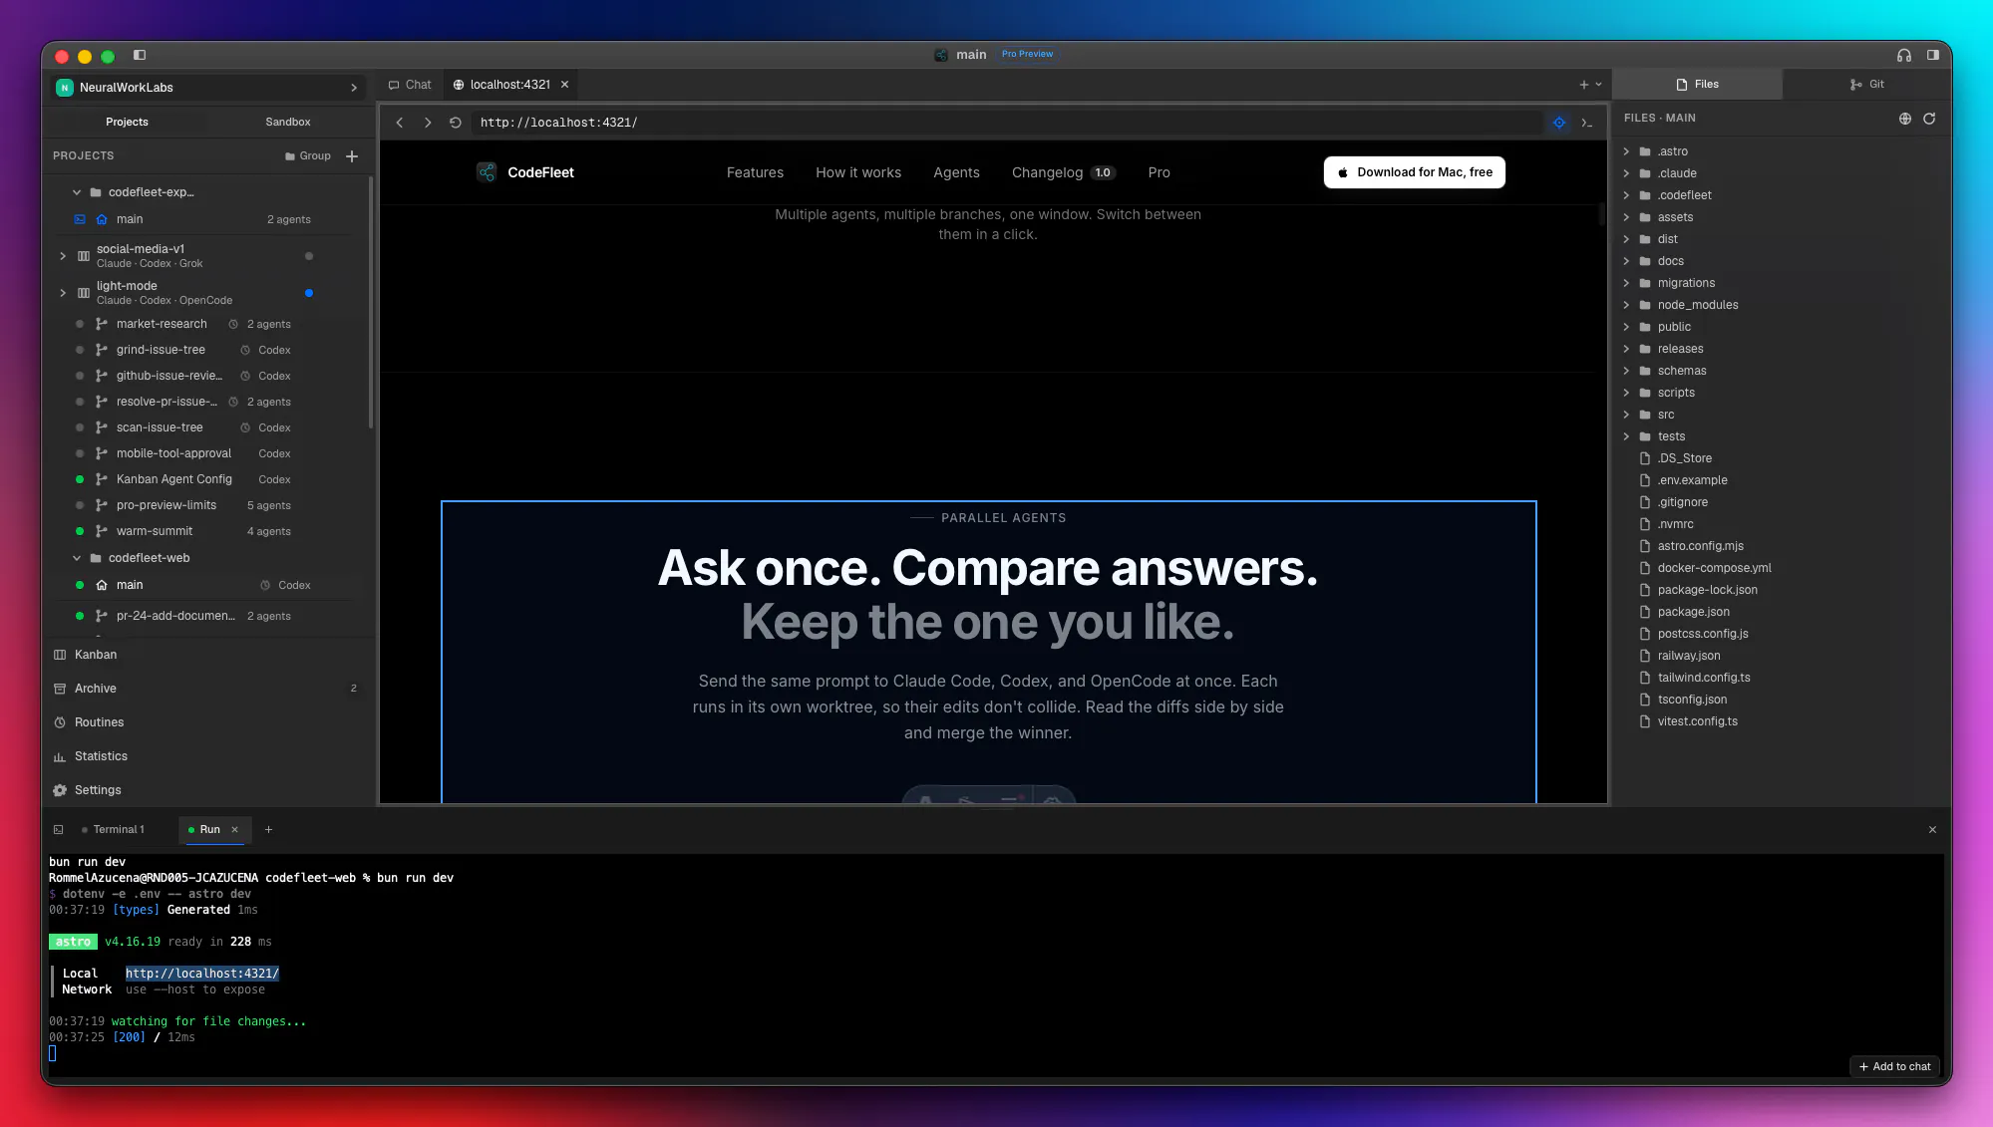Expand the .astro folder
Viewport: 1993px width, 1127px height.
point(1626,151)
